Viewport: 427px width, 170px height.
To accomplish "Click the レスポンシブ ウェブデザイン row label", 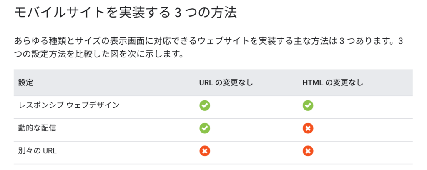I will (x=69, y=105).
